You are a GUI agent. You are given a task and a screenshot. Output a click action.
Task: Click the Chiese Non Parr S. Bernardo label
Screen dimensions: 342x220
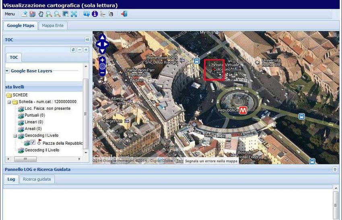140,72
